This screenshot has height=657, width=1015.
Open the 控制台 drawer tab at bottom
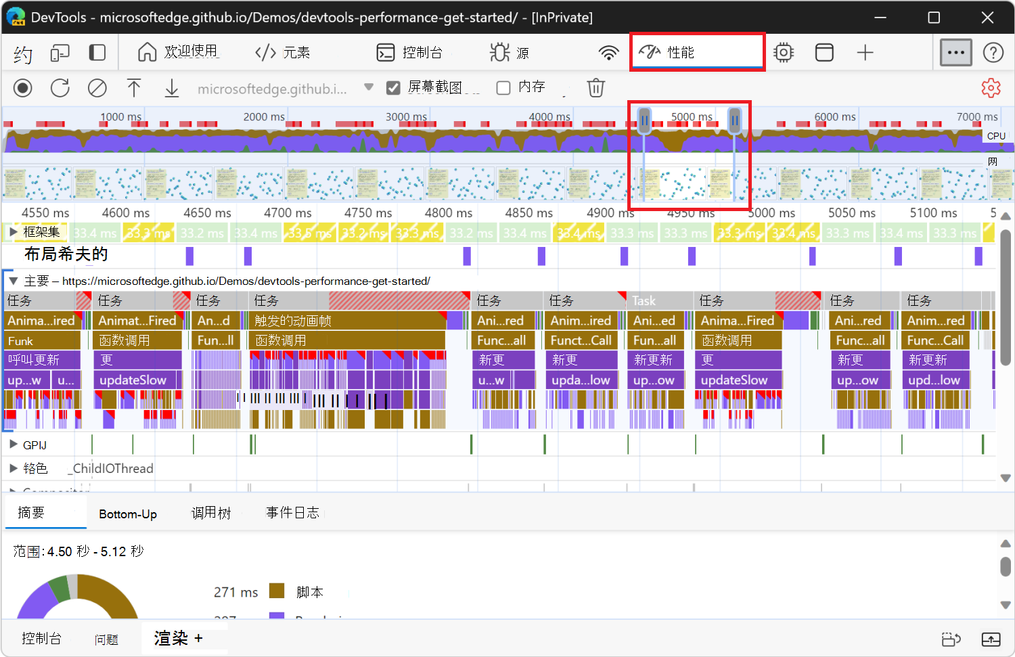pyautogui.click(x=41, y=639)
